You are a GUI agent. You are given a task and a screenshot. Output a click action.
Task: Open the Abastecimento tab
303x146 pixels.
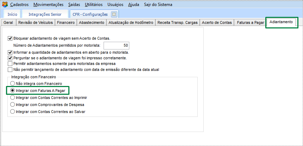pos(92,22)
